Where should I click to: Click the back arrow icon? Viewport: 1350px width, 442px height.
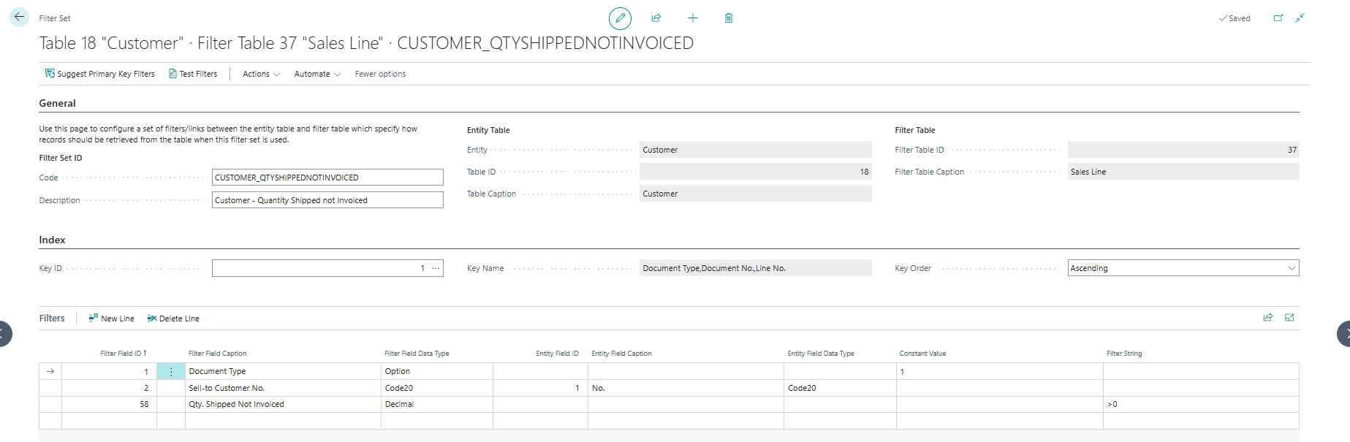pos(19,17)
